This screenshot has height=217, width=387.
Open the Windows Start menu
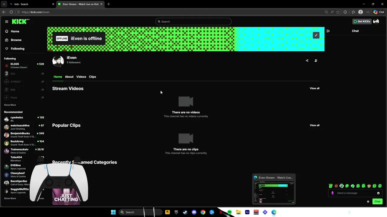tap(113, 212)
